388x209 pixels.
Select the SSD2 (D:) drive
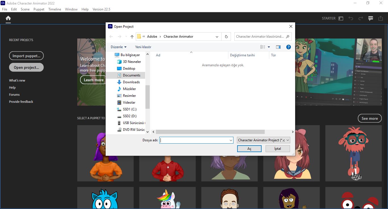(x=127, y=116)
